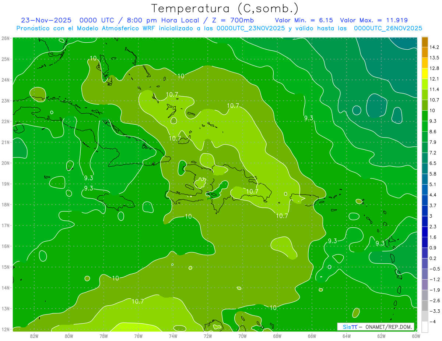Click the -4 label on the color scale

(433, 322)
